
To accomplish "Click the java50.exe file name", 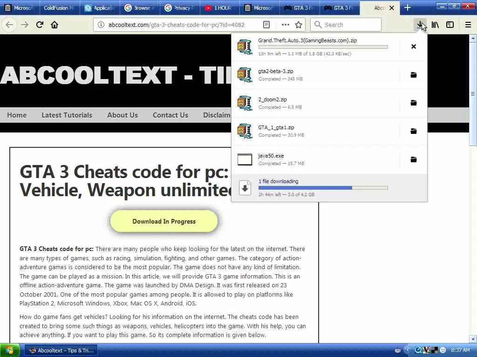I will [x=271, y=155].
